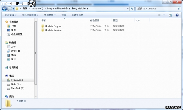The width and height of the screenshot is (183, 110).
Task: Click Sony Mobile breadcrumb segment
Action: 79,9
